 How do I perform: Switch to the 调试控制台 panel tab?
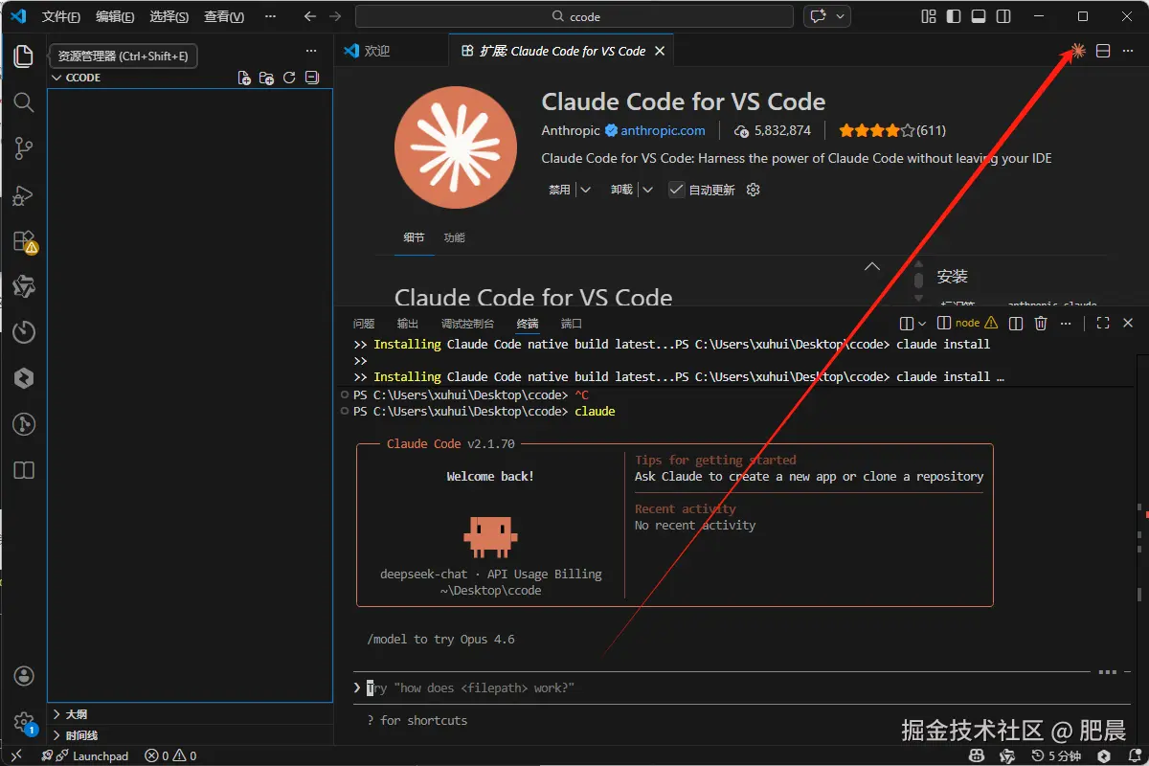(467, 324)
